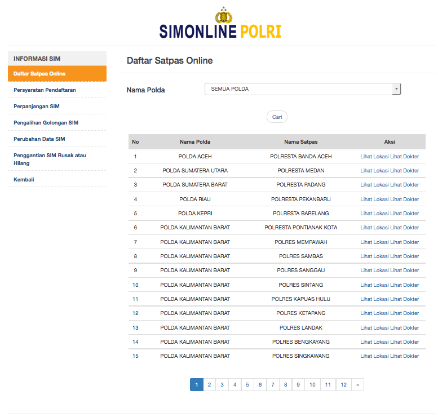This screenshot has height=417, width=438.
Task: Click Lihat Dokter for Polresta Padang
Action: click(405, 185)
